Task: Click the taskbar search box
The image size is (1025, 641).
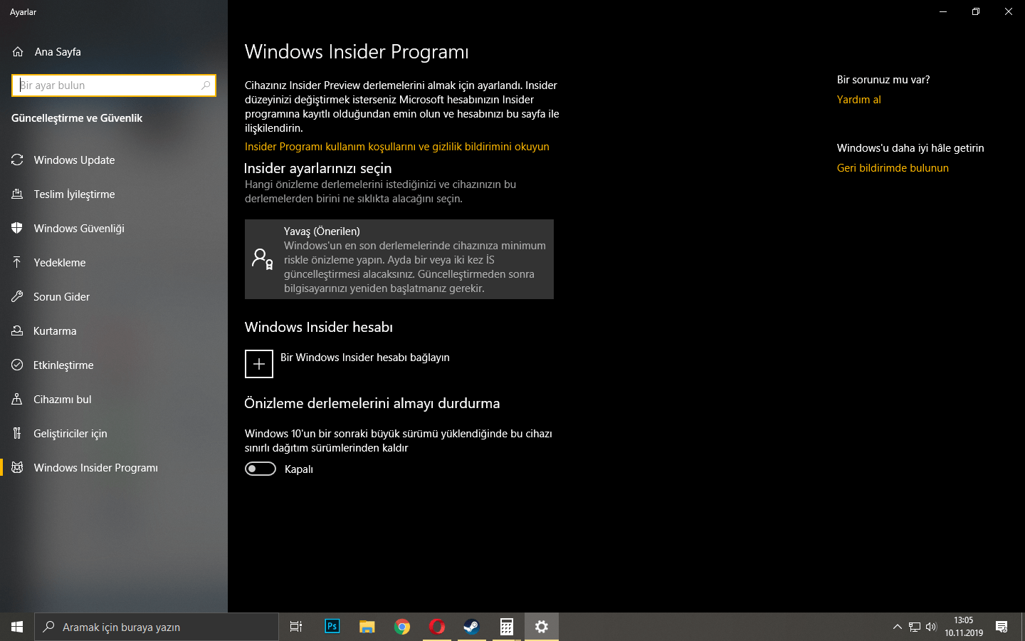Action: click(157, 627)
